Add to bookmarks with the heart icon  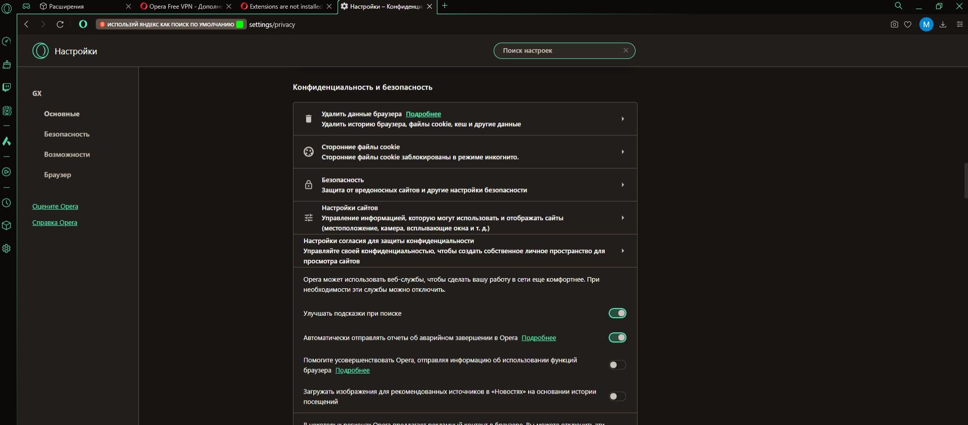tap(908, 24)
